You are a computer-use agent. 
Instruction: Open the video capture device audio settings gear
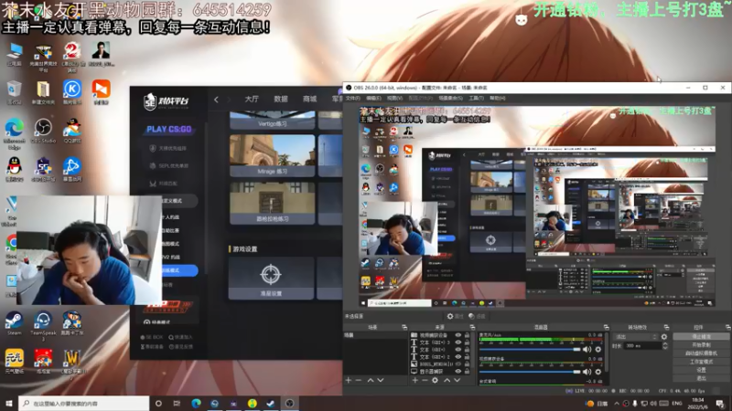pos(598,372)
